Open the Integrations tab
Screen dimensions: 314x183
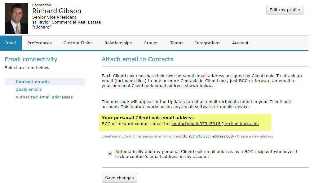click(207, 43)
